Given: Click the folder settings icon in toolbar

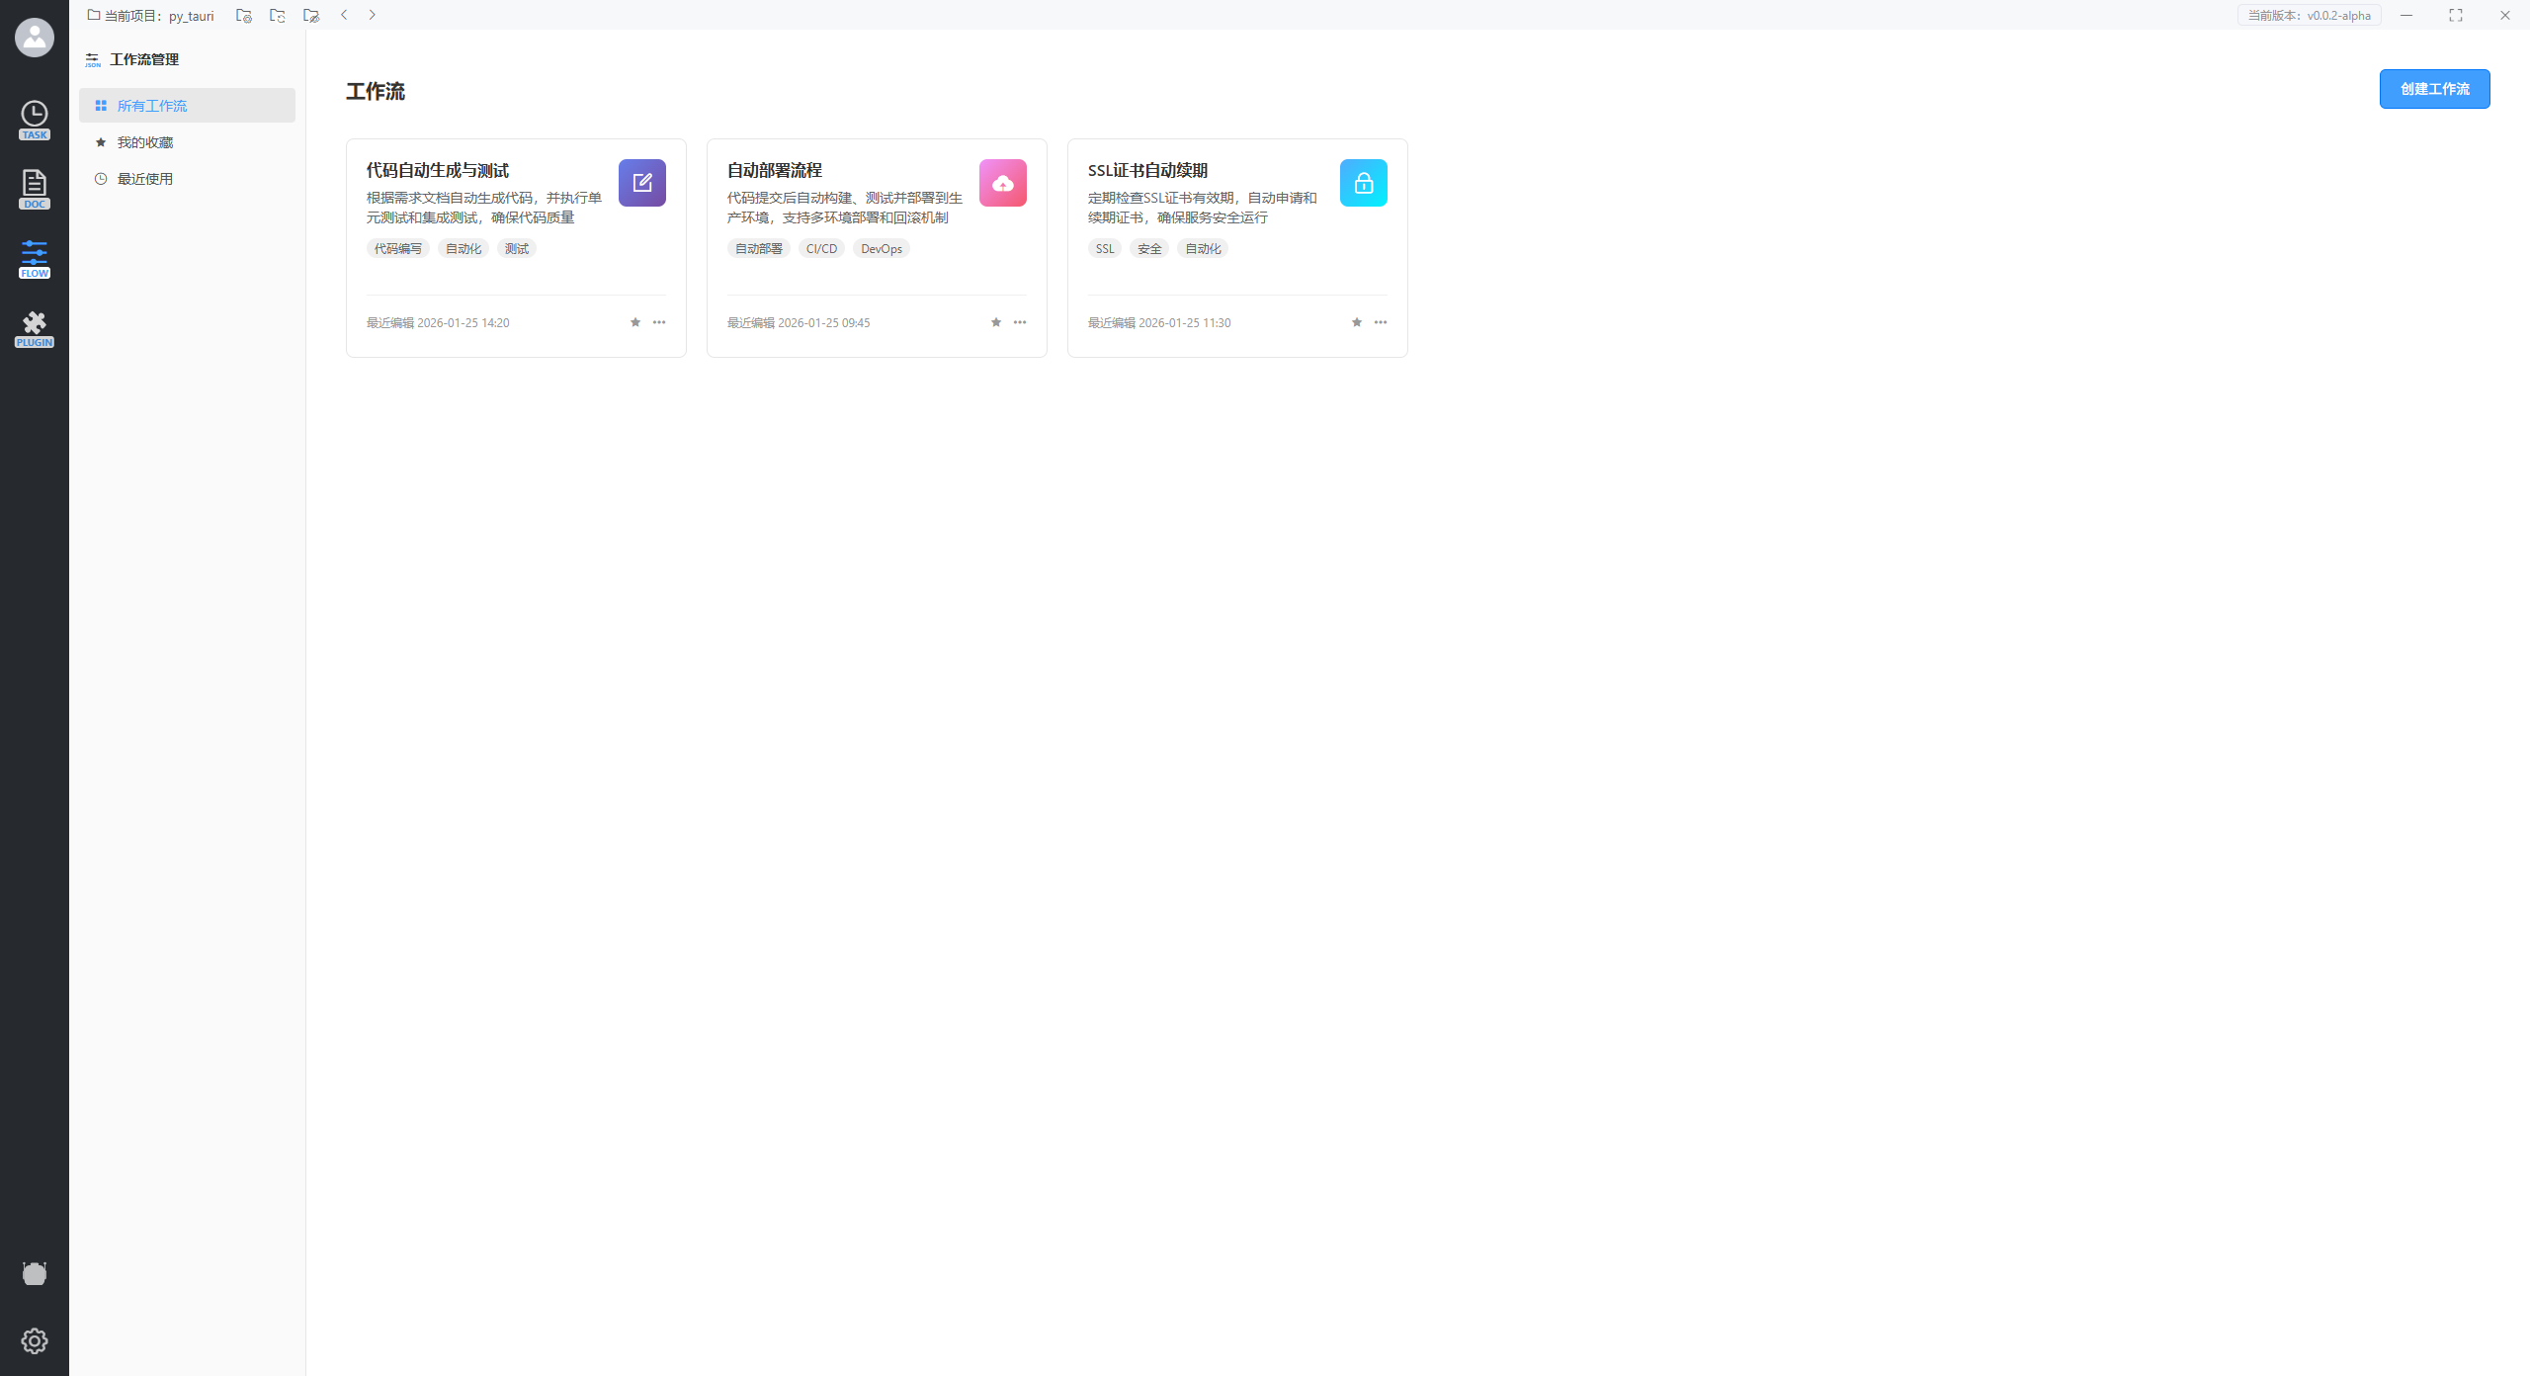Looking at the screenshot, I should coord(243,16).
